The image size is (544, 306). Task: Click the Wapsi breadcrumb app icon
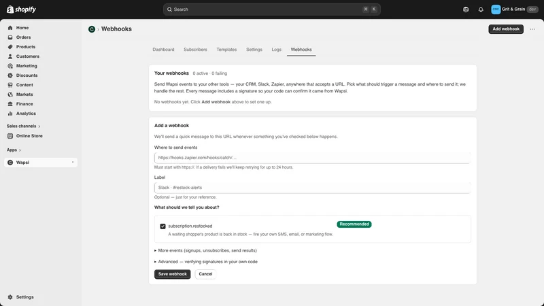[92, 29]
